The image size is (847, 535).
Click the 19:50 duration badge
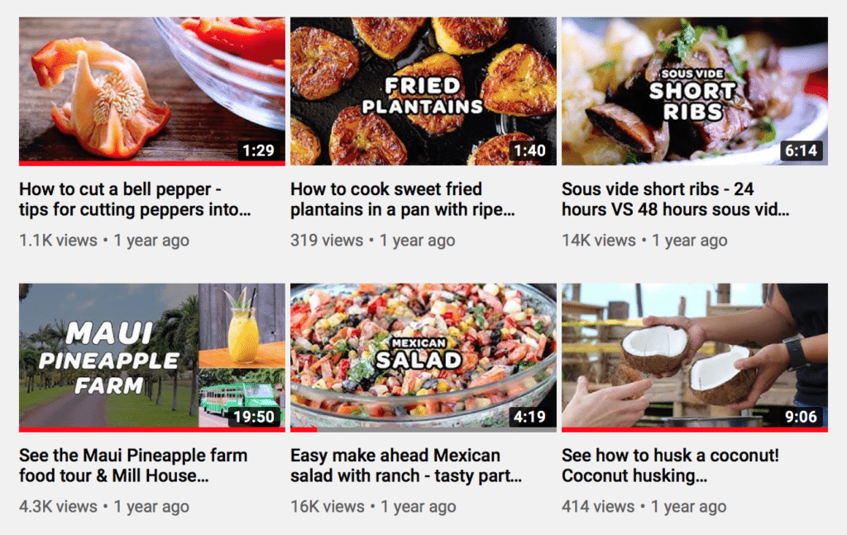[x=254, y=416]
